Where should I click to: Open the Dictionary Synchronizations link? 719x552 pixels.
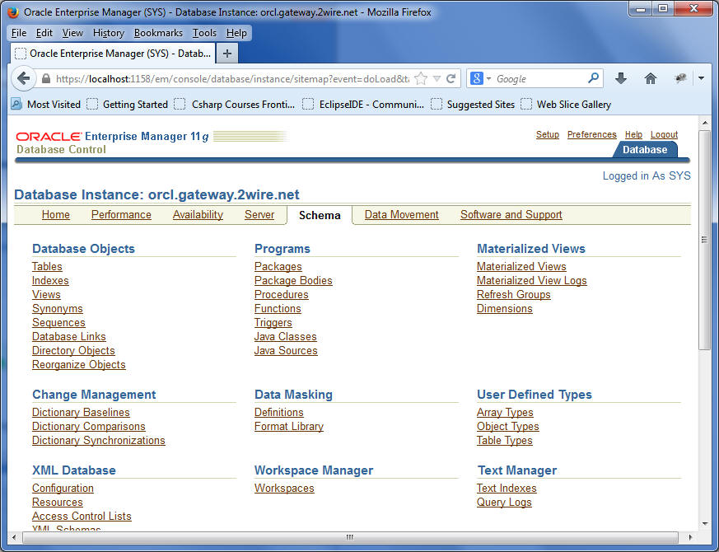coord(99,441)
